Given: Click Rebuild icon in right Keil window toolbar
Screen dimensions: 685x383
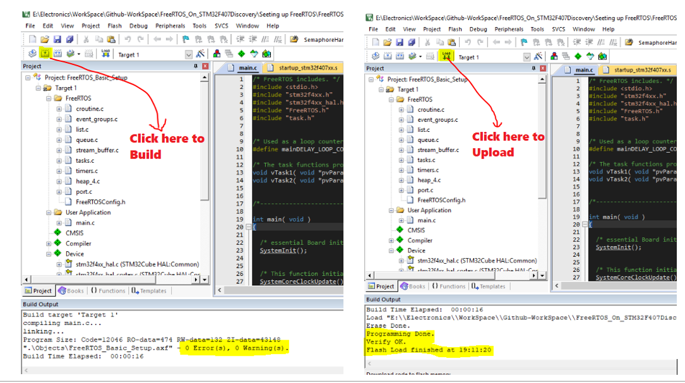Looking at the screenshot, I should click(400, 56).
